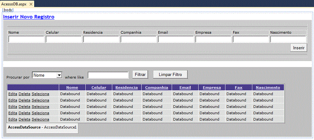The image size is (314, 140).
Task: Sort grid by Celular column header
Action: tap(99, 87)
